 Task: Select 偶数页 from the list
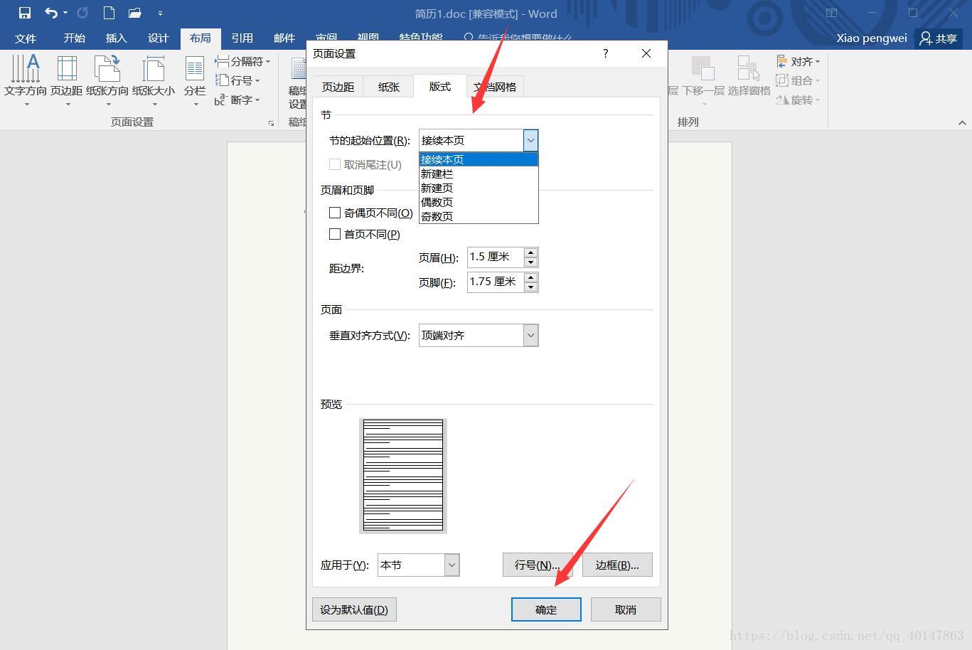click(x=479, y=202)
